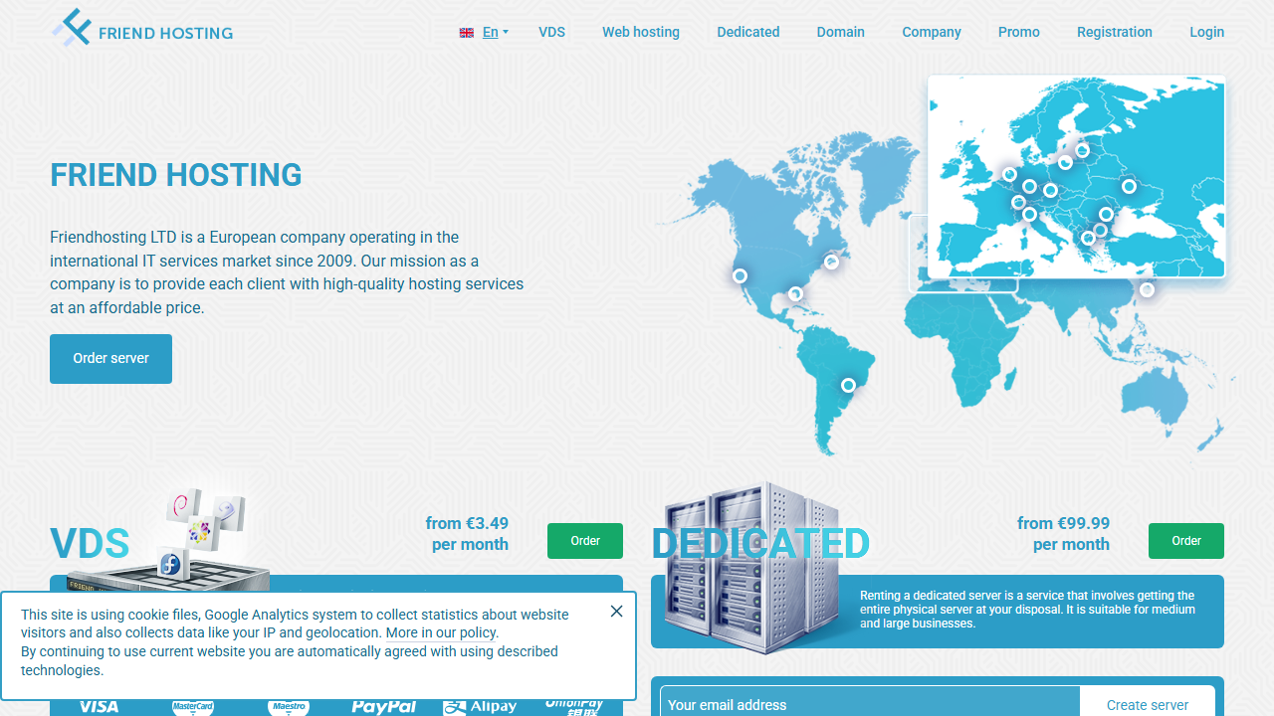The image size is (1274, 716).
Task: Click the Debian logo cube
Action: coord(183,506)
